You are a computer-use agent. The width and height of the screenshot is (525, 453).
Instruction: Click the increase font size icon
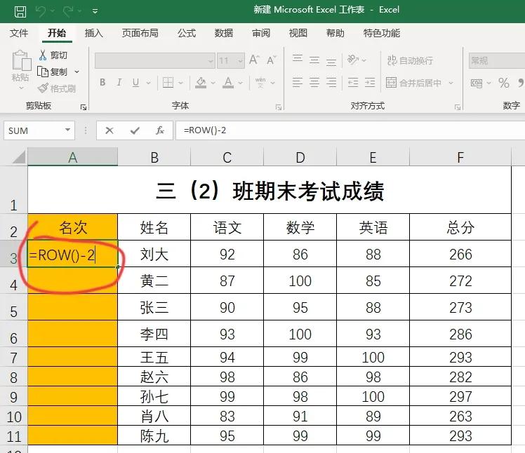254,60
